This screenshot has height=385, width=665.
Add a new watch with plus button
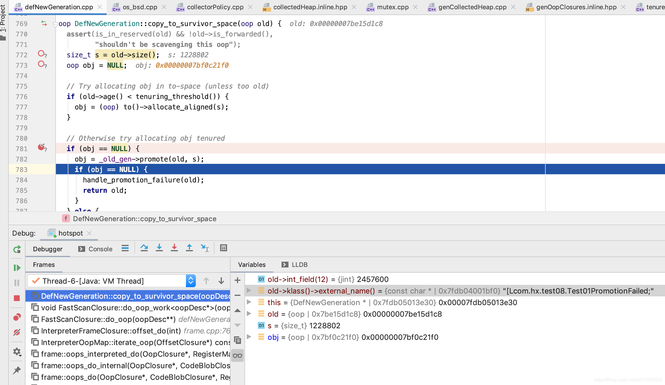click(x=237, y=280)
